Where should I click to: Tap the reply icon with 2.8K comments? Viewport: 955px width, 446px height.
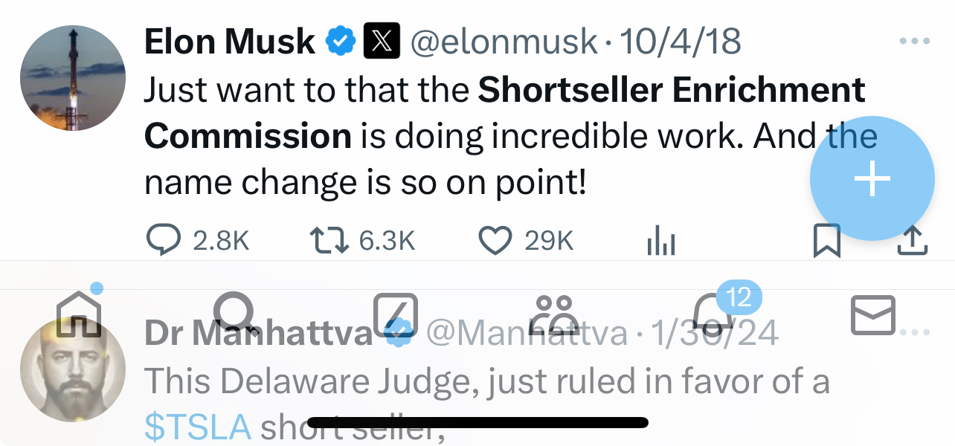[x=163, y=240]
